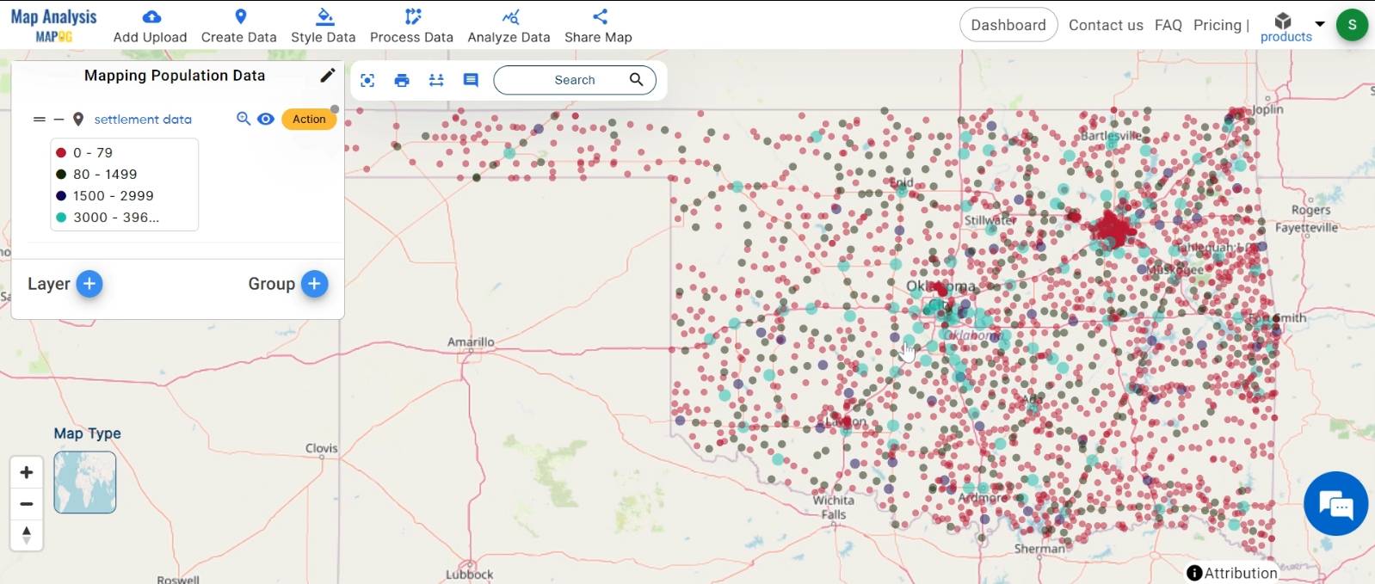Image resolution: width=1375 pixels, height=584 pixels.
Task: Click the '1500 - 2999' legend label
Action: click(113, 195)
